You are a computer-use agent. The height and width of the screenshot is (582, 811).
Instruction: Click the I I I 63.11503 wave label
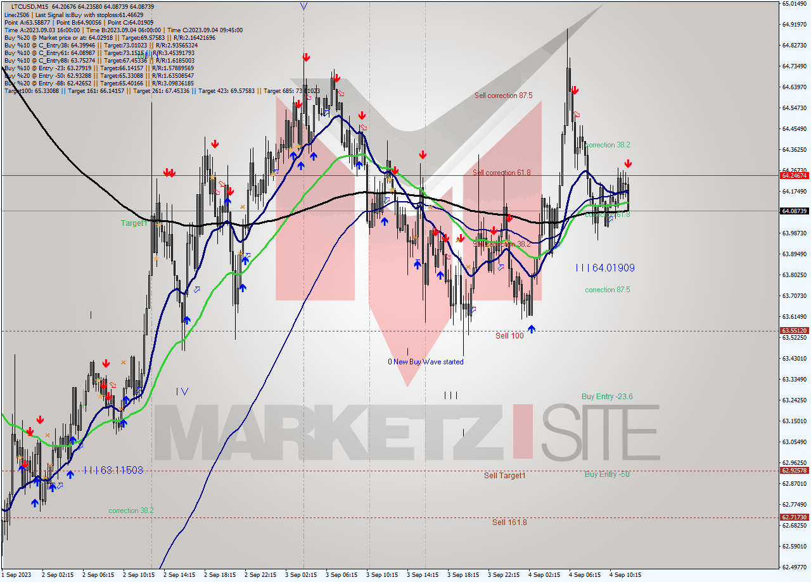pyautogui.click(x=113, y=471)
